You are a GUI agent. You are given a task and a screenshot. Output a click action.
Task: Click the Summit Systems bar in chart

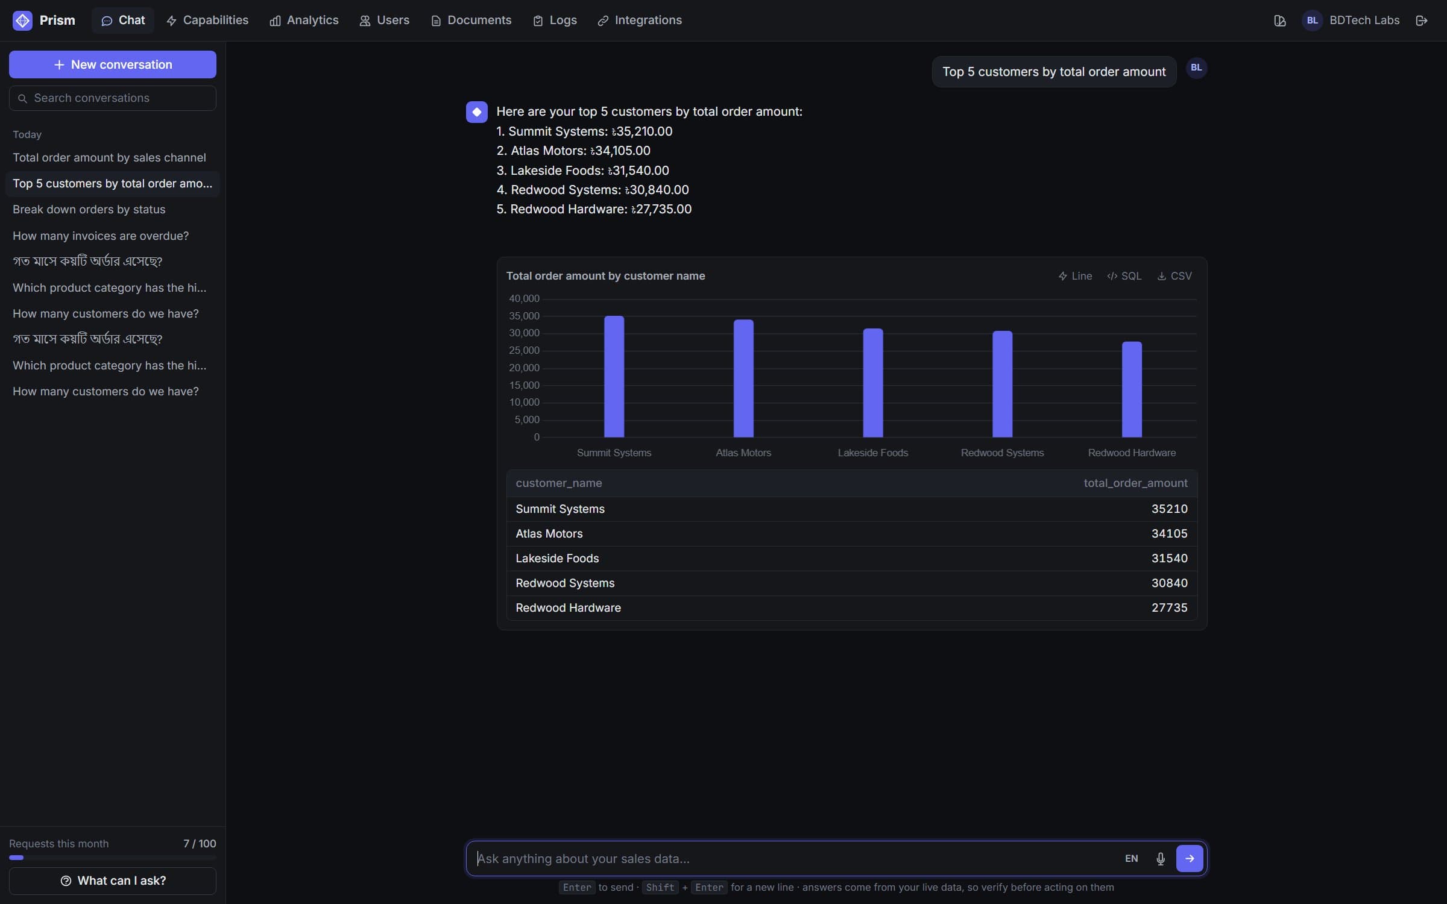(x=614, y=377)
